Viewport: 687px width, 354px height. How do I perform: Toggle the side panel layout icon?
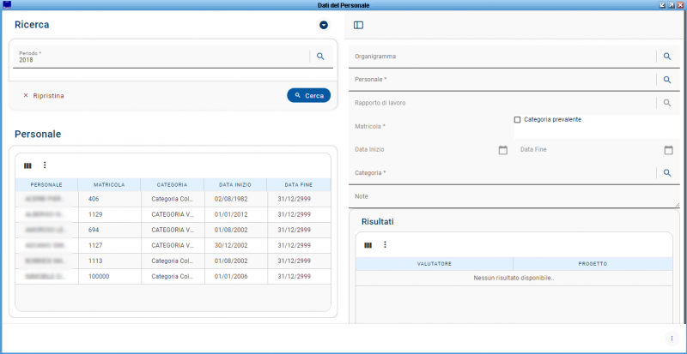coord(358,25)
